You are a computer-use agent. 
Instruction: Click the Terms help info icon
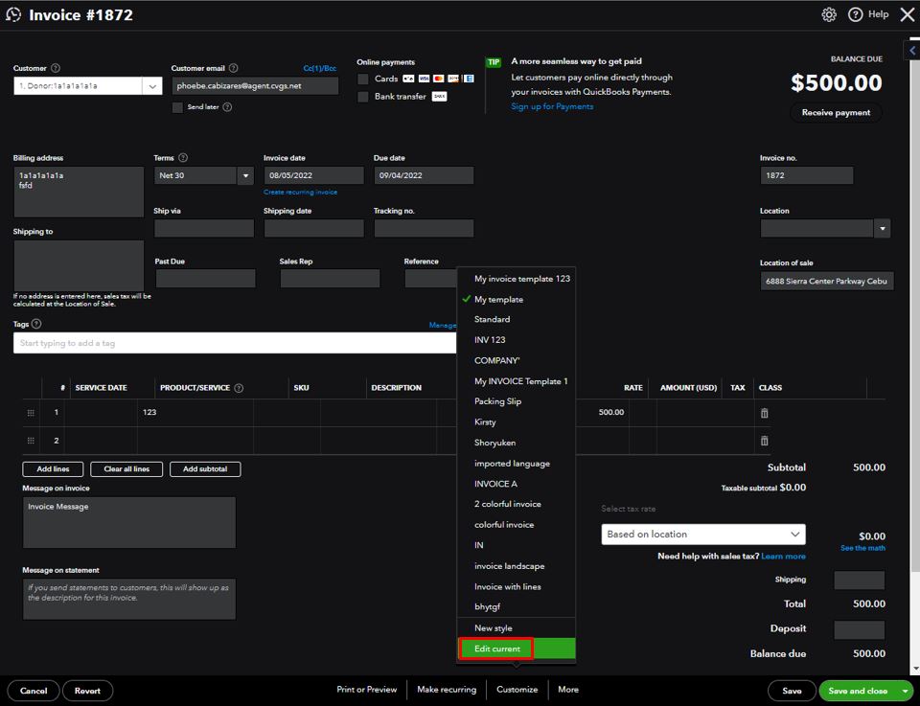[183, 158]
